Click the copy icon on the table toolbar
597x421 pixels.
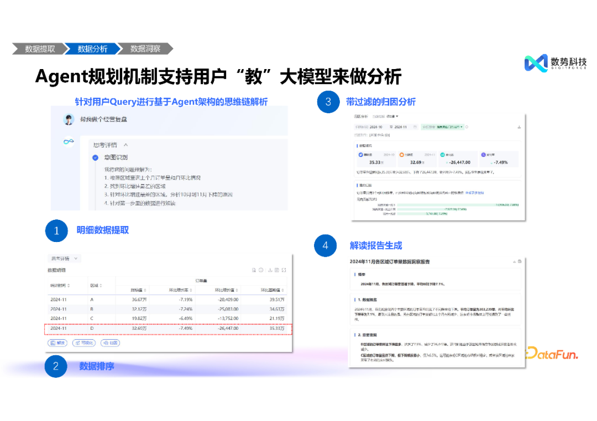pyautogui.click(x=253, y=270)
